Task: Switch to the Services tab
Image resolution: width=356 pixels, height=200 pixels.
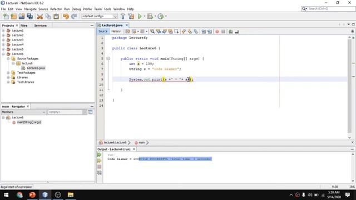Action: pyautogui.click(x=41, y=26)
